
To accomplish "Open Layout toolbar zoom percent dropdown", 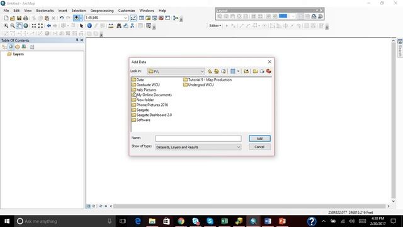I will coord(293,16).
